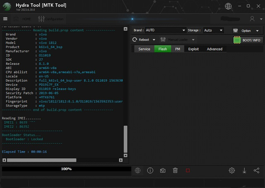Click the 'Ver 2023.6.30.0' version text
This screenshot has width=265, height=188.
click(26, 10)
